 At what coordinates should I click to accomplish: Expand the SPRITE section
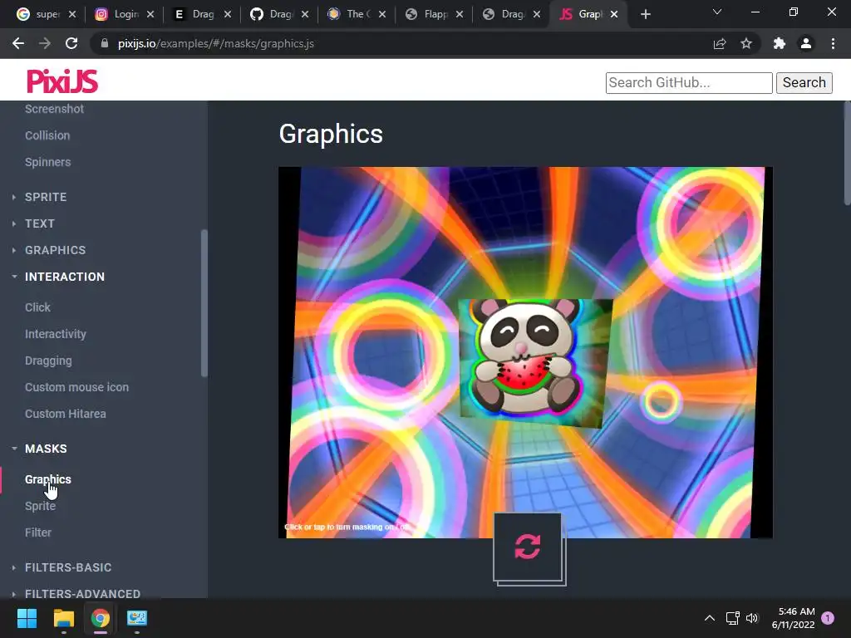[46, 197]
